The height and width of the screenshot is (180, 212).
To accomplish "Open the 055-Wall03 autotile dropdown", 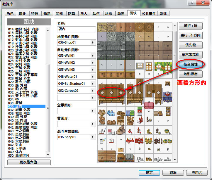I will click(93, 70).
